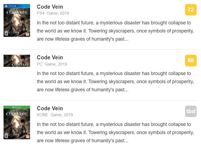Select the Code Vein title for XONE
The height and width of the screenshot is (149, 201).
point(50,108)
